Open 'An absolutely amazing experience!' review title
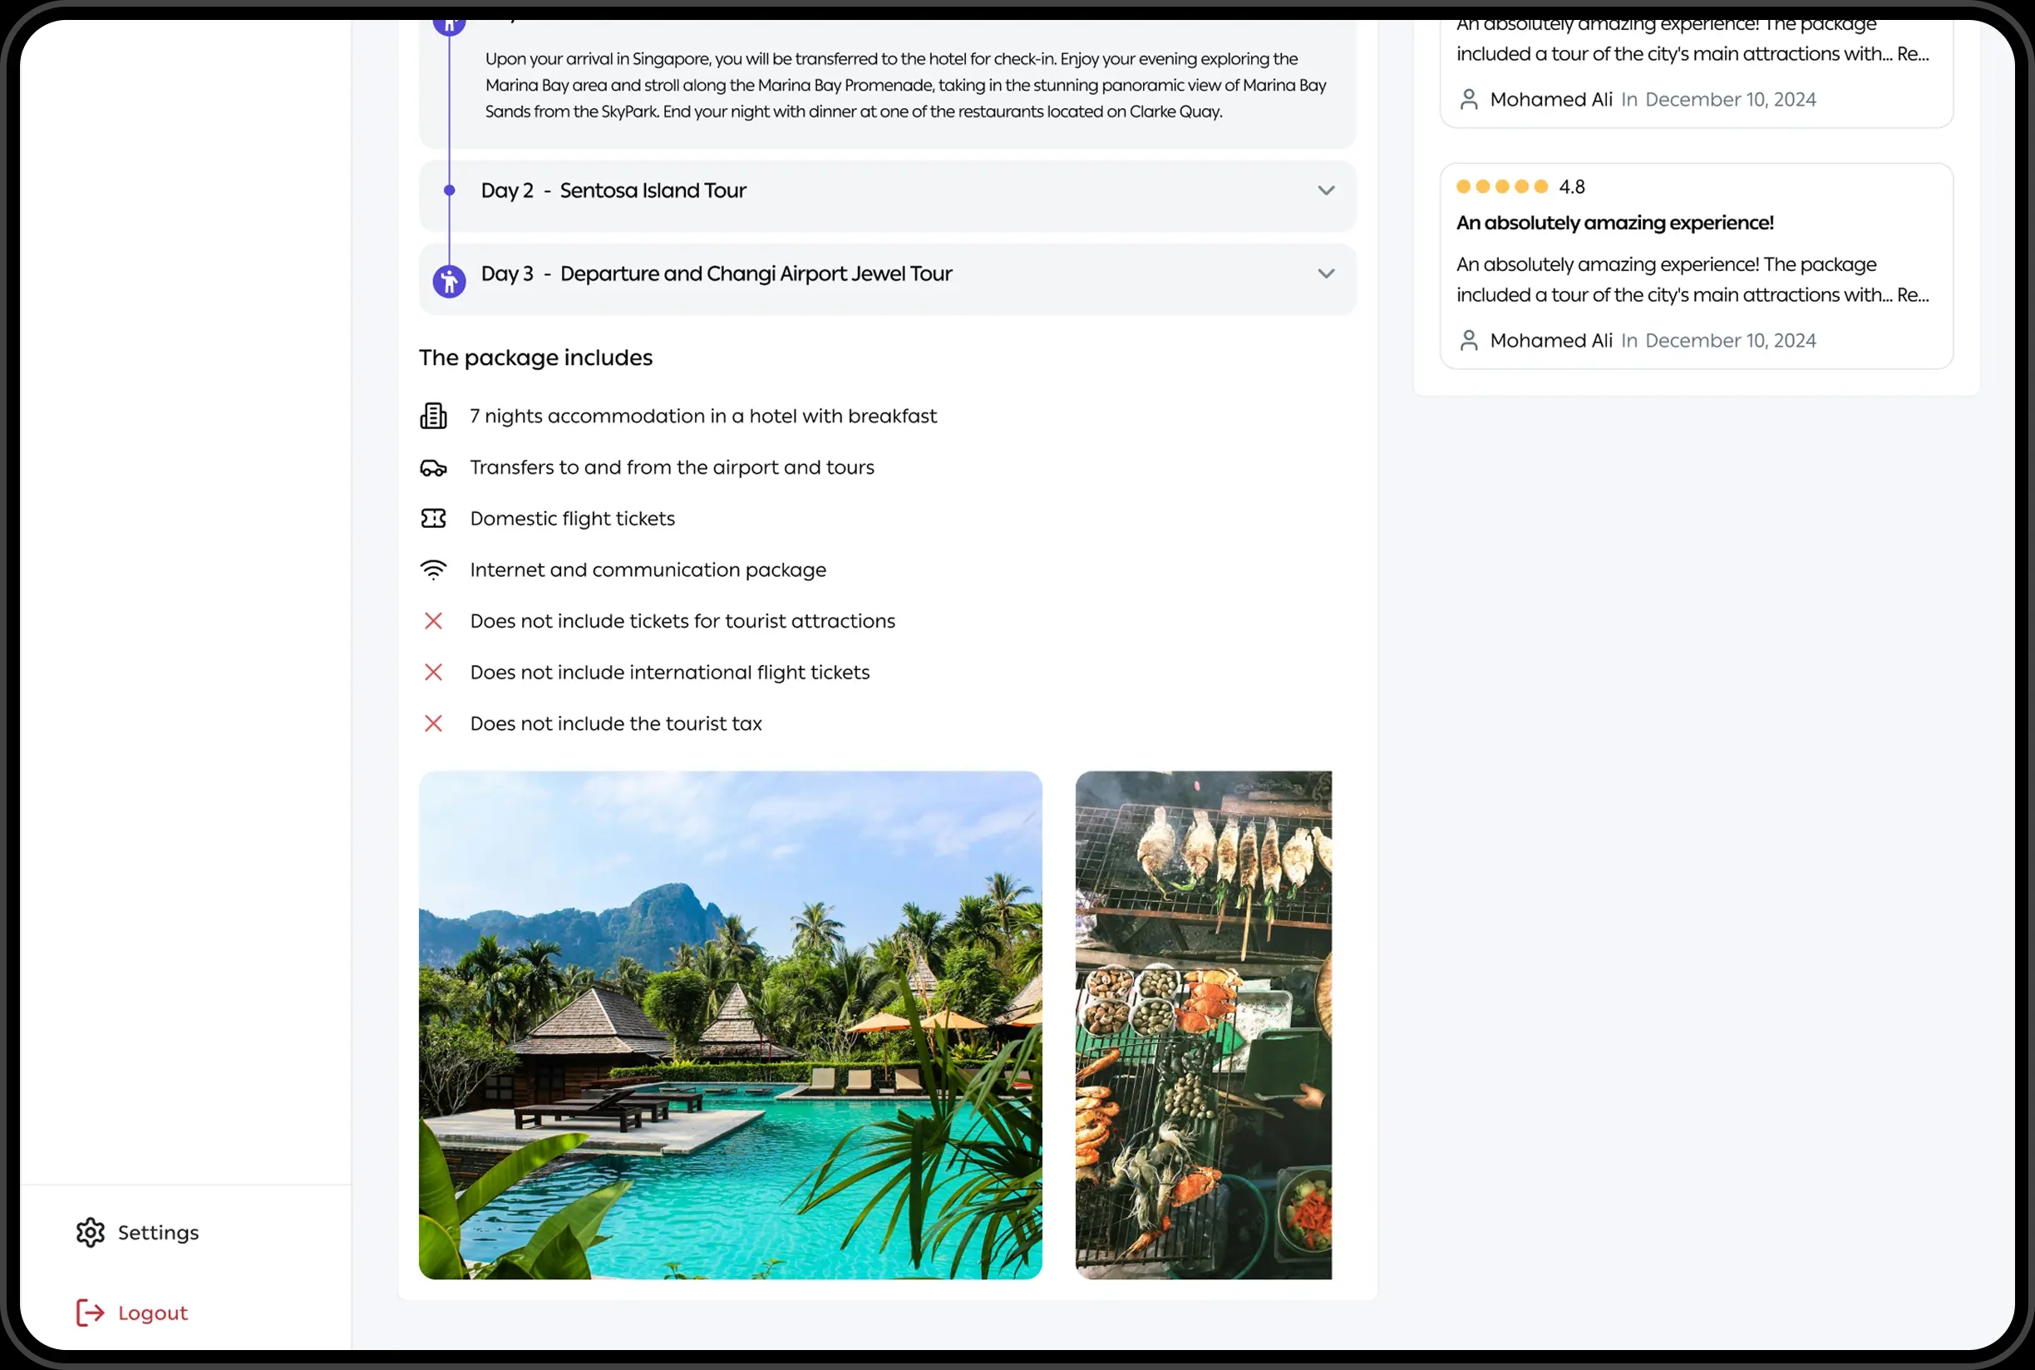This screenshot has width=2035, height=1370. point(1614,223)
